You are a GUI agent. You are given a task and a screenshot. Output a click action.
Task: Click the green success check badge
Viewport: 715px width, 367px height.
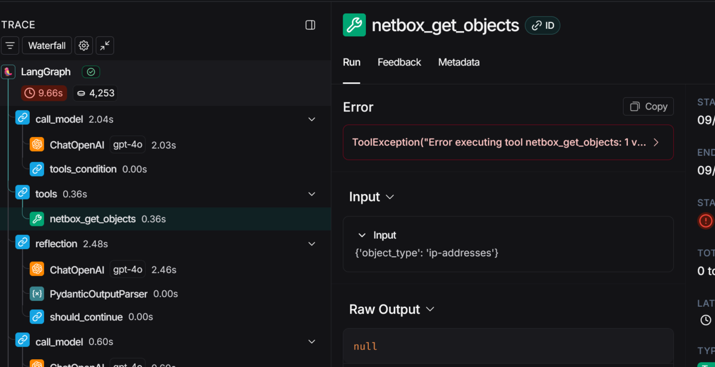pyautogui.click(x=91, y=72)
